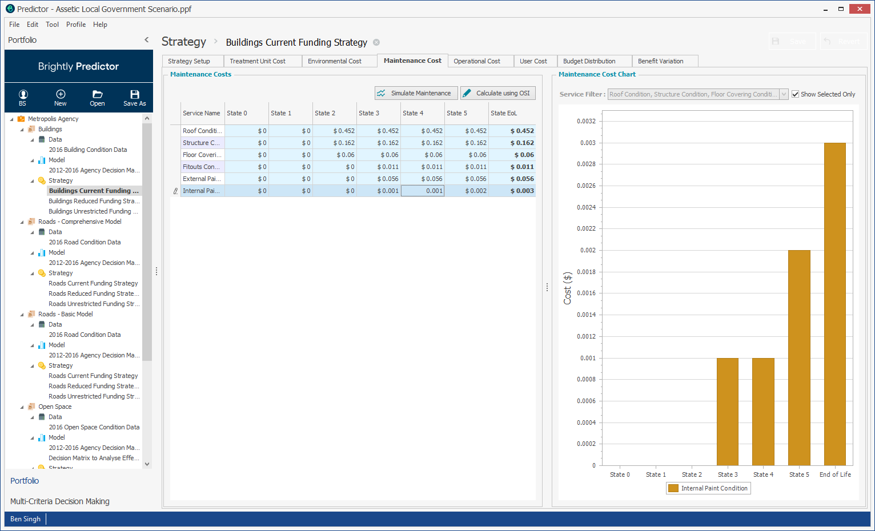
Task: Click the Strategy coins icon under Buildings
Action: (x=42, y=180)
